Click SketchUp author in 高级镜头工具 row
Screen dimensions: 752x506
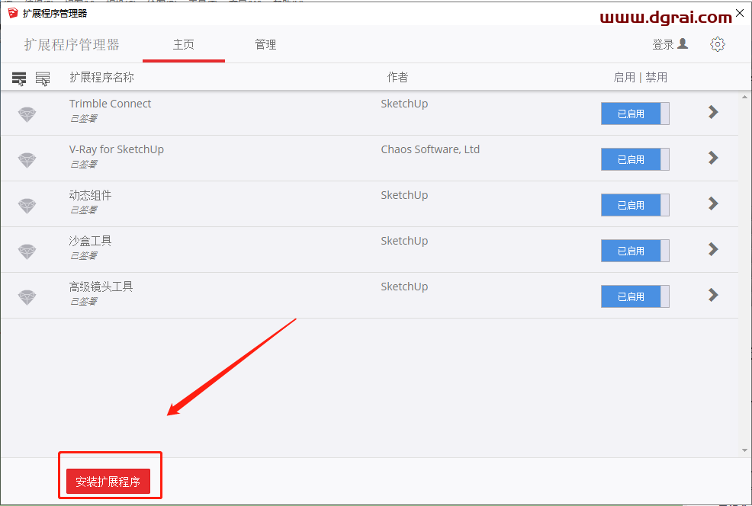[x=404, y=287]
